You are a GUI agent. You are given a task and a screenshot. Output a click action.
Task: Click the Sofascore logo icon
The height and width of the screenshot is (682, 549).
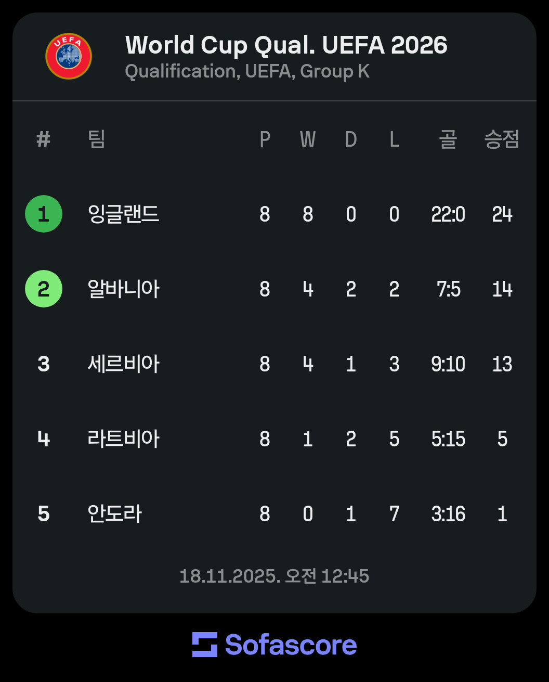click(x=205, y=645)
